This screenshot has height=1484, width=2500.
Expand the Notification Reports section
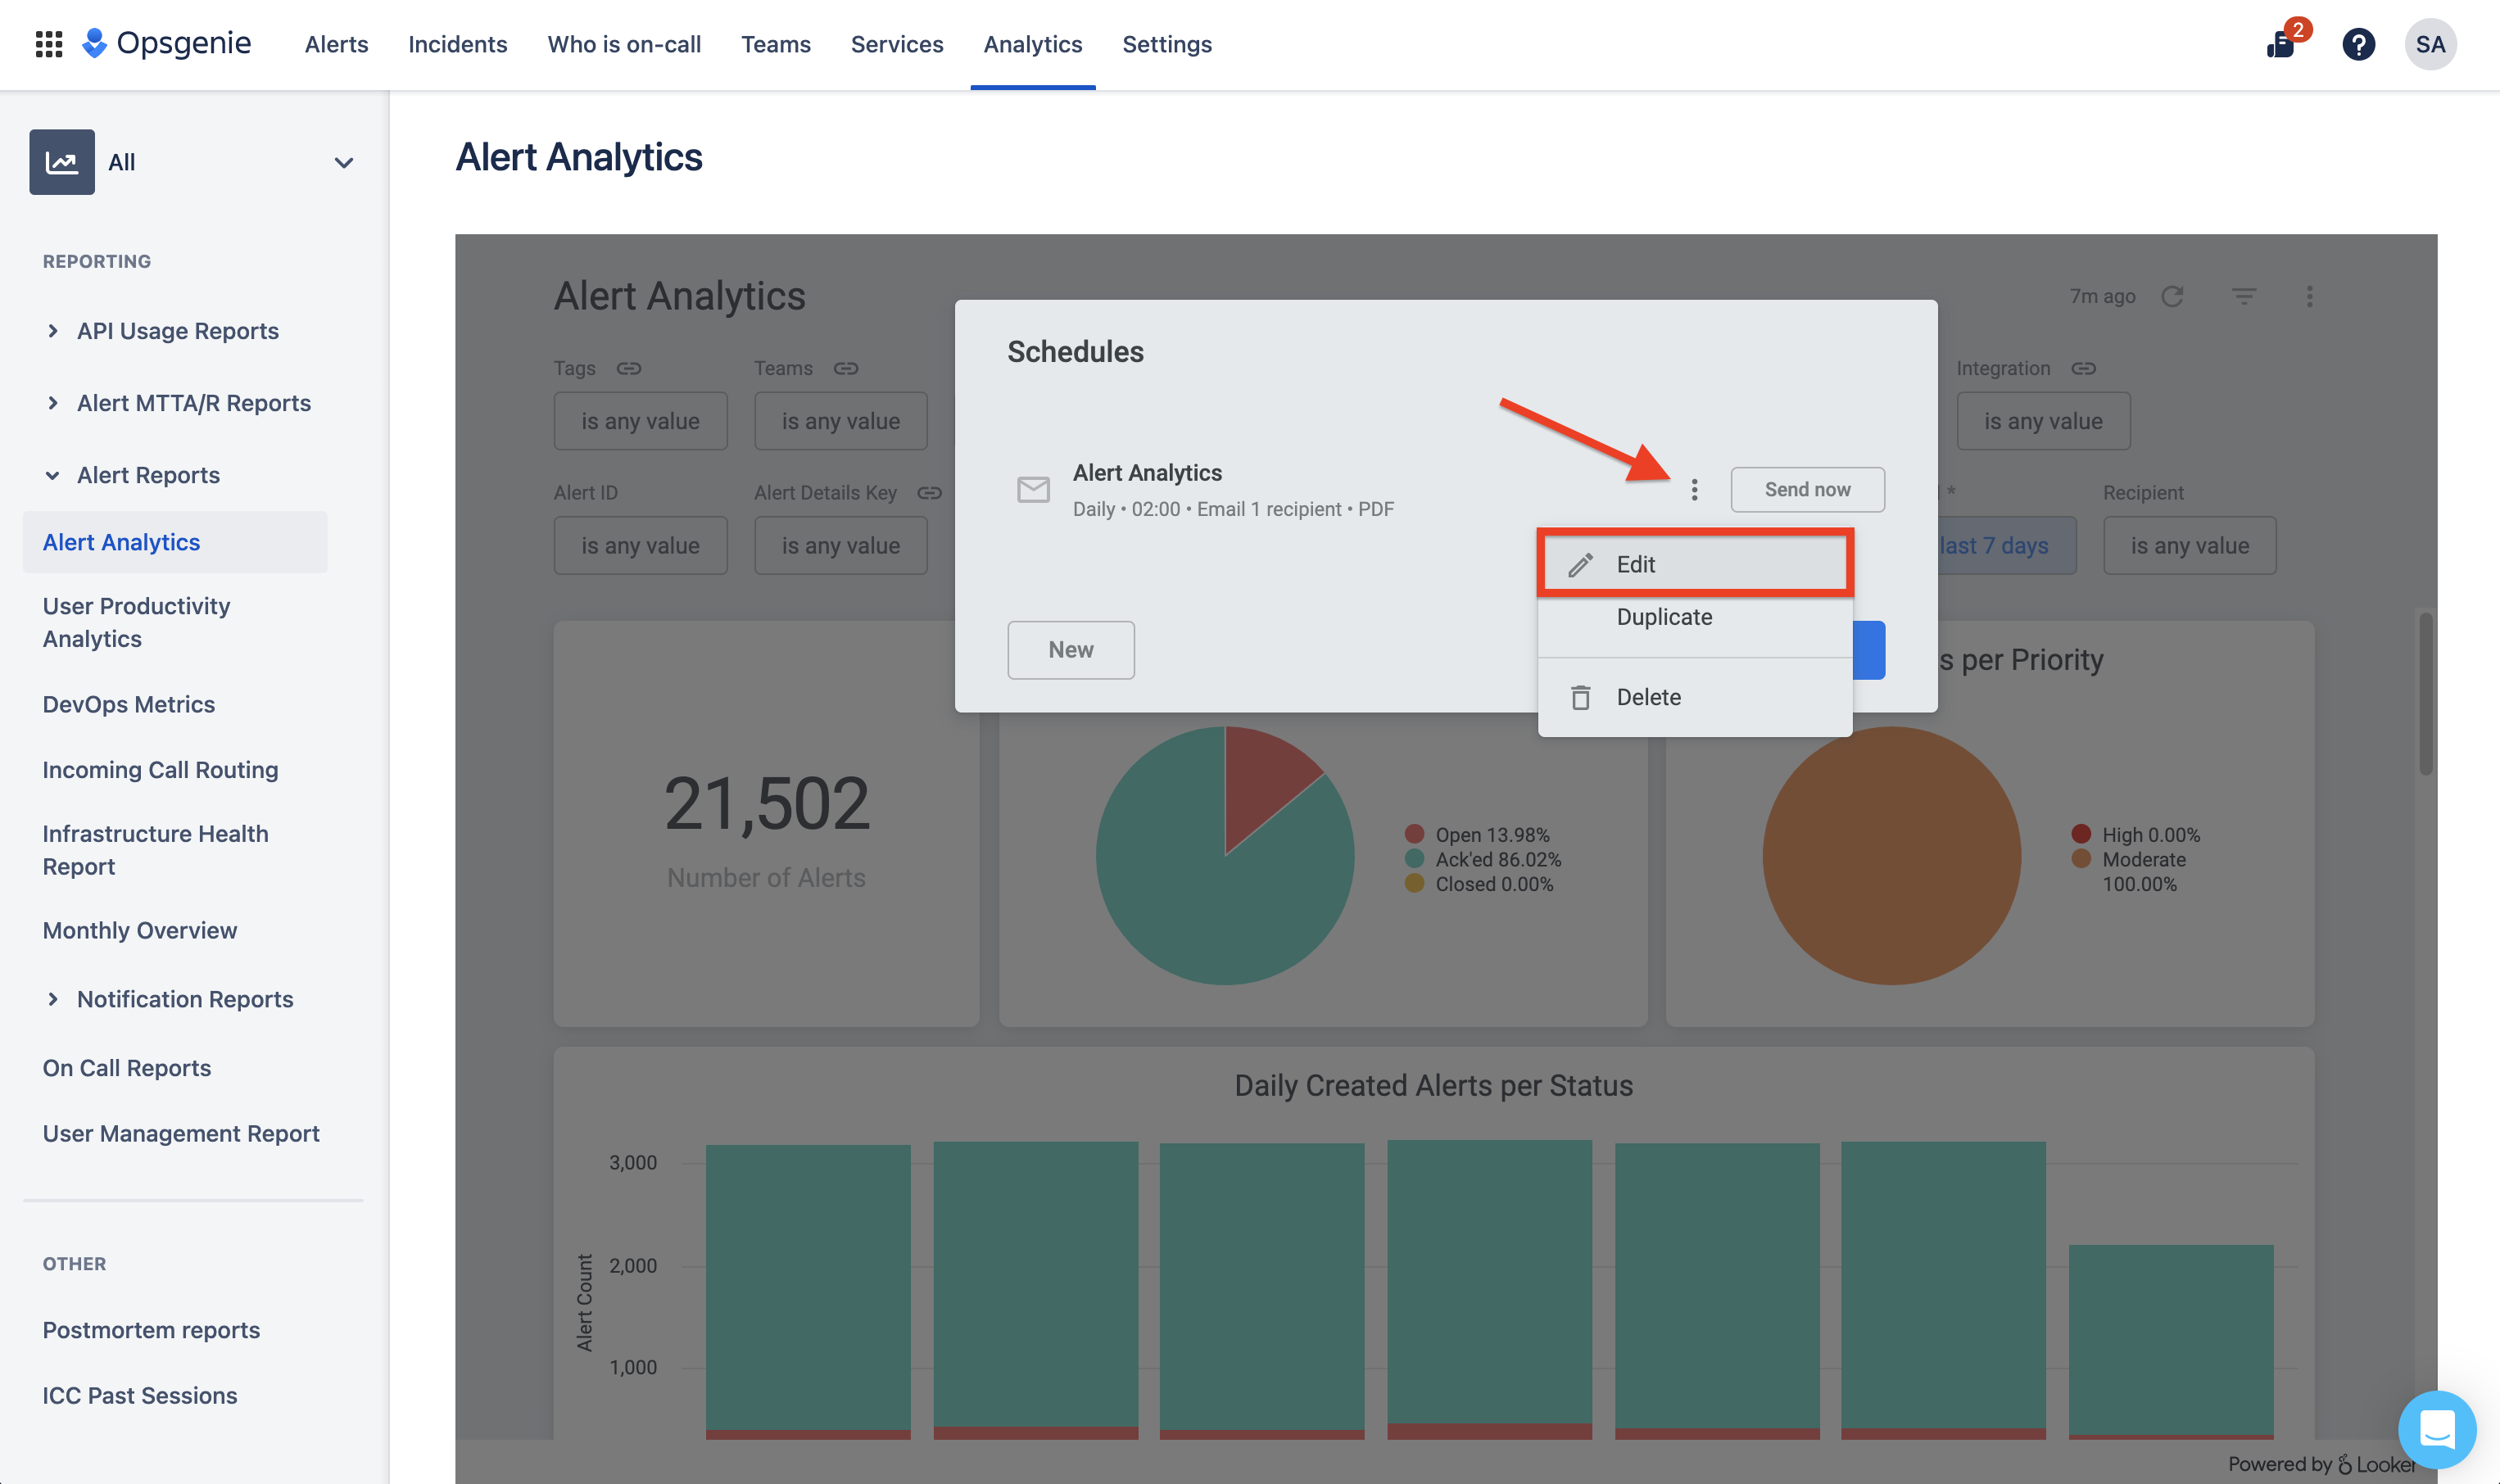tap(53, 999)
